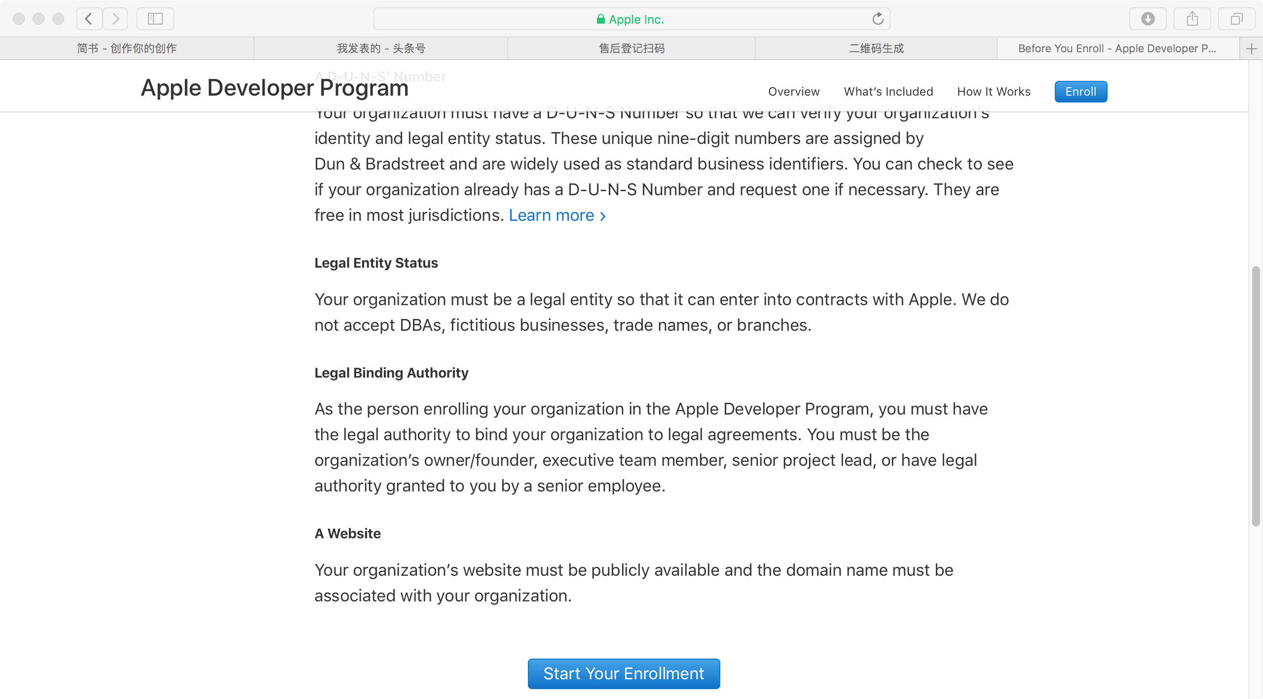Show all tabs overview
Screen dimensions: 1263x699
1236,19
